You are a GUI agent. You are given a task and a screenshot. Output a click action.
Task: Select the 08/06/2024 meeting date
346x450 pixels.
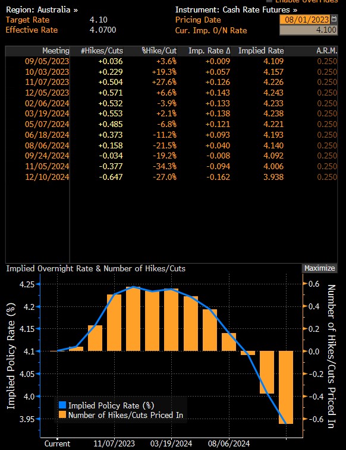pyautogui.click(x=47, y=145)
